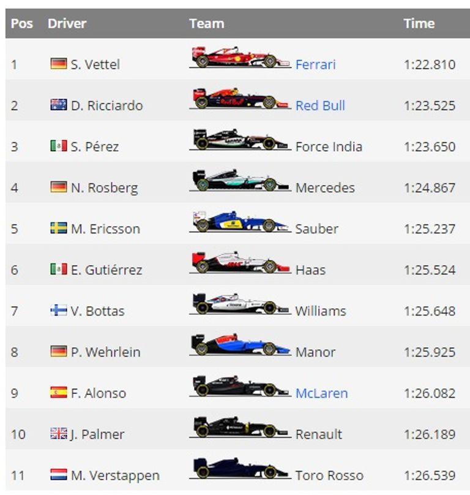Viewport: 470px width, 495px height.
Task: Click the Spanish flag beside F. Alonso
Action: click(x=59, y=392)
